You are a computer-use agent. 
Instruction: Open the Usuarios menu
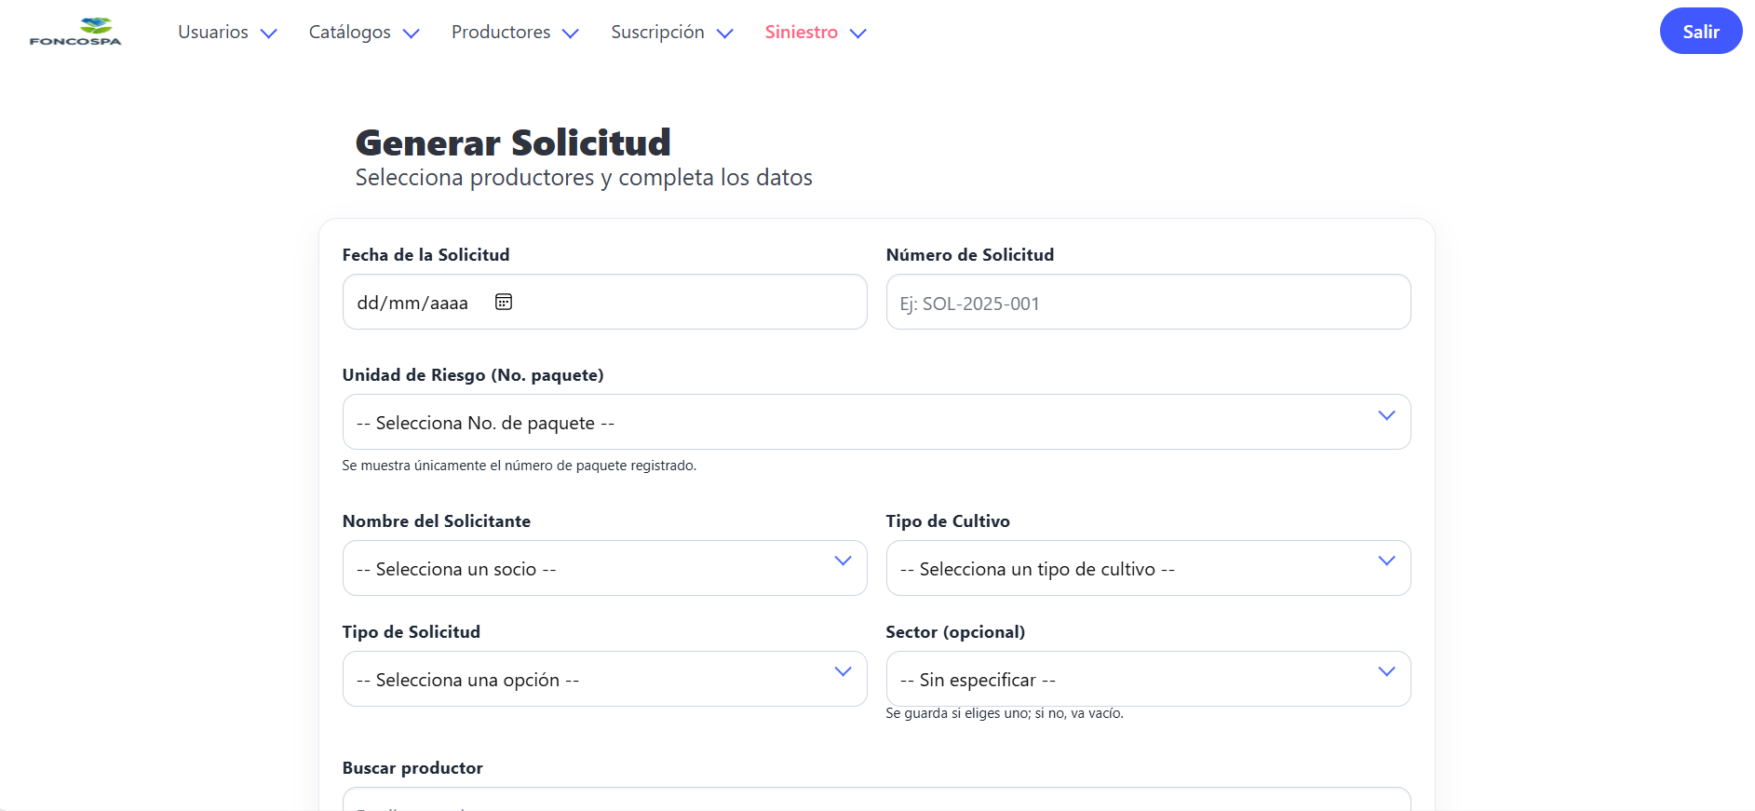[x=213, y=32]
